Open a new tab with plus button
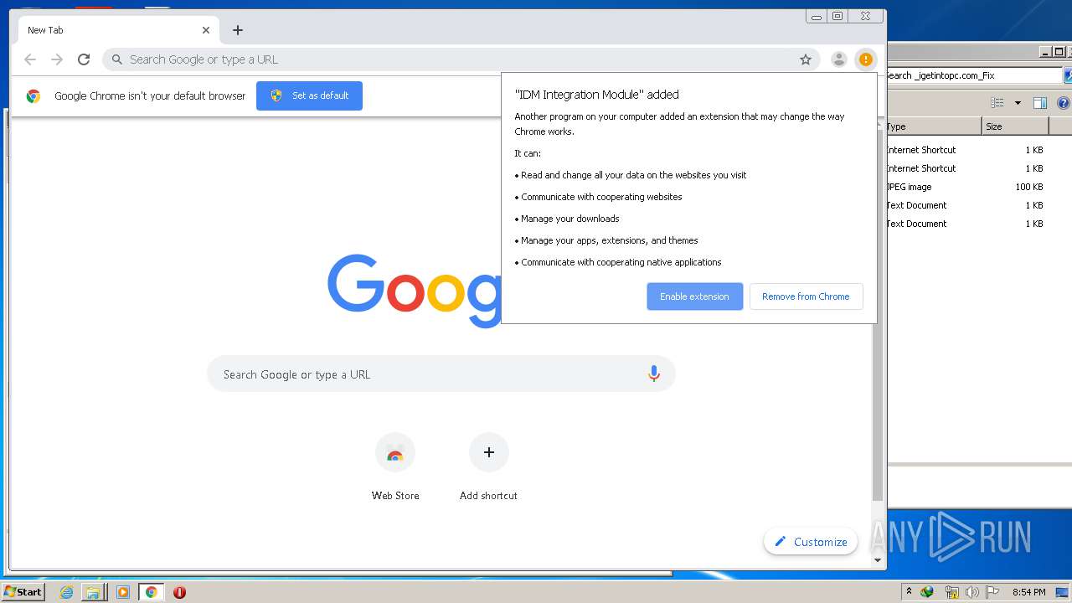The width and height of the screenshot is (1072, 603). (x=238, y=30)
